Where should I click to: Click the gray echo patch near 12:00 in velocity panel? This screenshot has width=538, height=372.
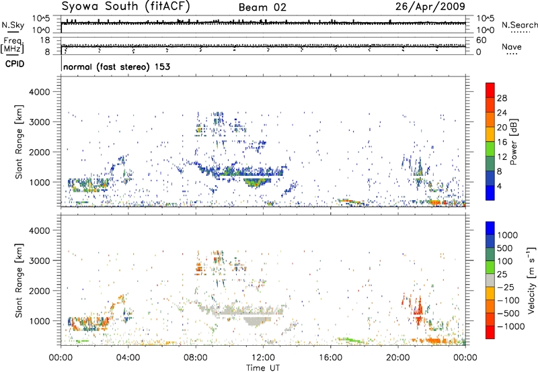(257, 321)
